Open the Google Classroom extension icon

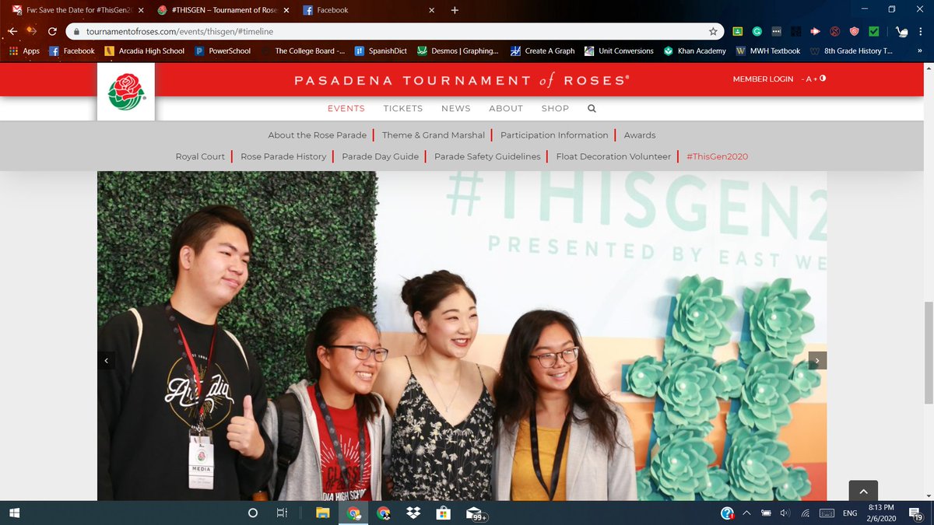coord(737,31)
